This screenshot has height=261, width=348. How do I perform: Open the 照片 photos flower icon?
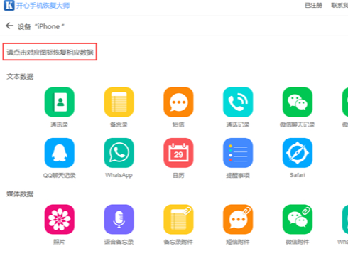(x=60, y=219)
